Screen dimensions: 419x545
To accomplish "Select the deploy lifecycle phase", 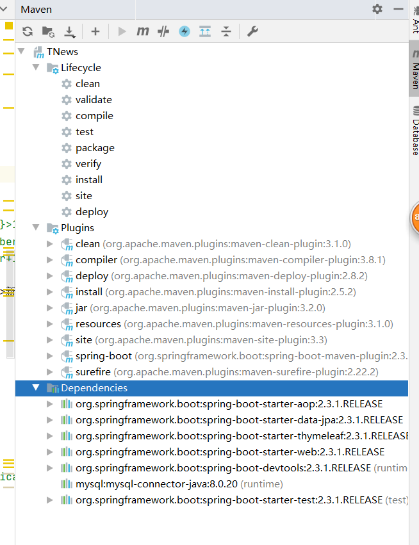I will [92, 212].
